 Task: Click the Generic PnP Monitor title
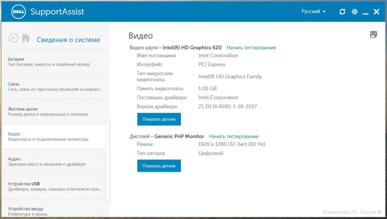[179, 136]
